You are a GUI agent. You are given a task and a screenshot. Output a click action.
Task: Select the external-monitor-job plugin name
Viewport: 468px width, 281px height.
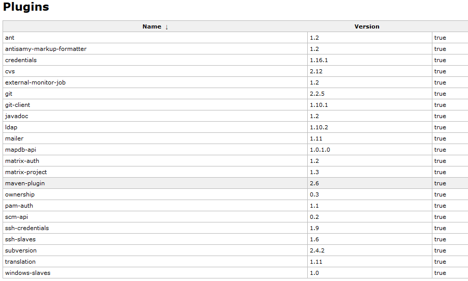click(x=35, y=82)
